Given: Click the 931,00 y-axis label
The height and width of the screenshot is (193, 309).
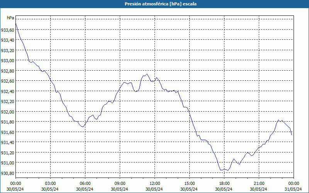Looking at the screenshot, I should 7,163.
